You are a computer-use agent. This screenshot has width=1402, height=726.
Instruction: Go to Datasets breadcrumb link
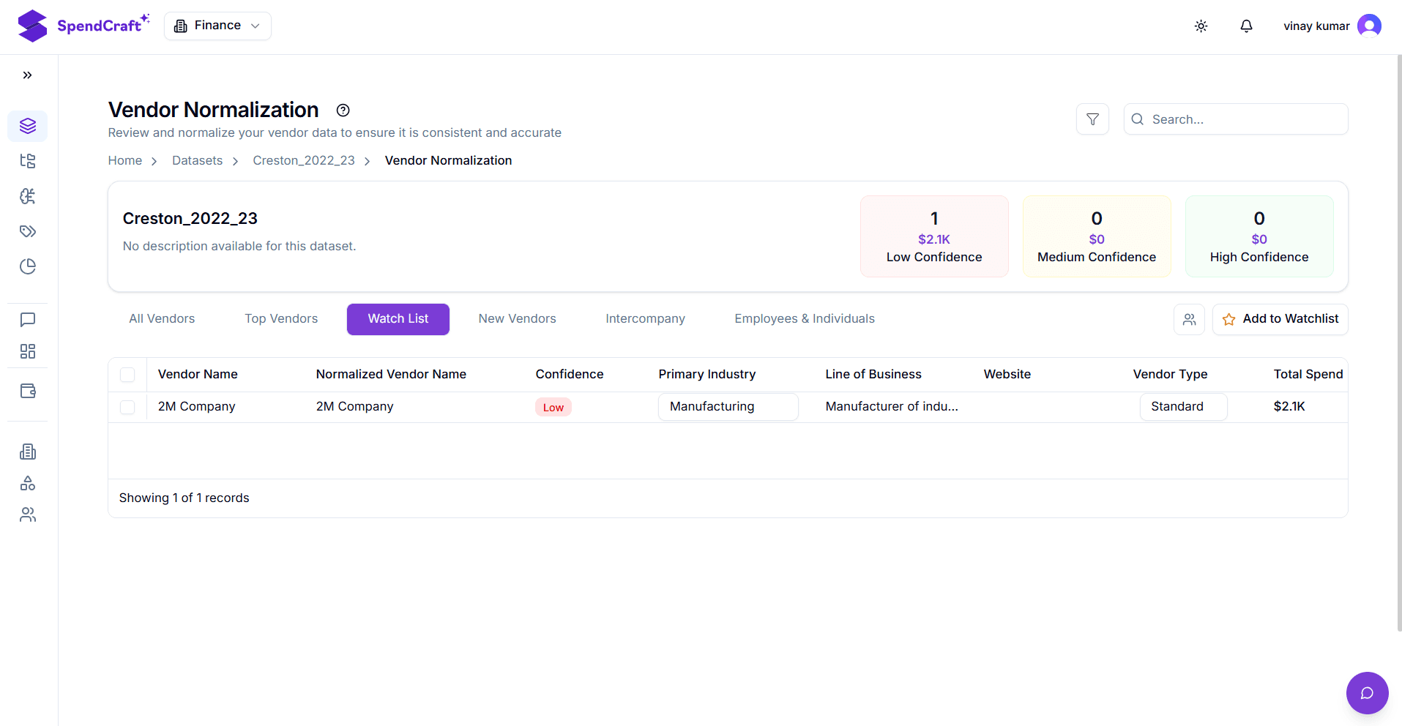click(x=197, y=160)
